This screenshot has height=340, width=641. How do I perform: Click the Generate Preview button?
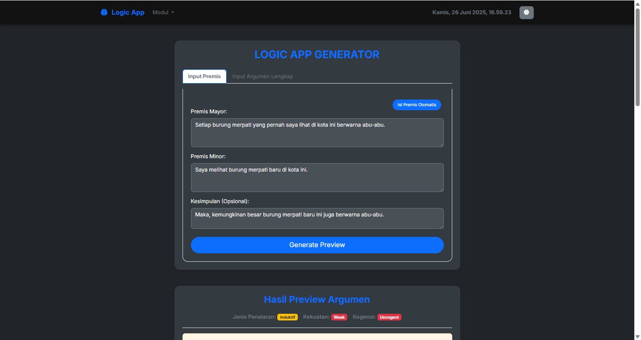click(x=317, y=245)
